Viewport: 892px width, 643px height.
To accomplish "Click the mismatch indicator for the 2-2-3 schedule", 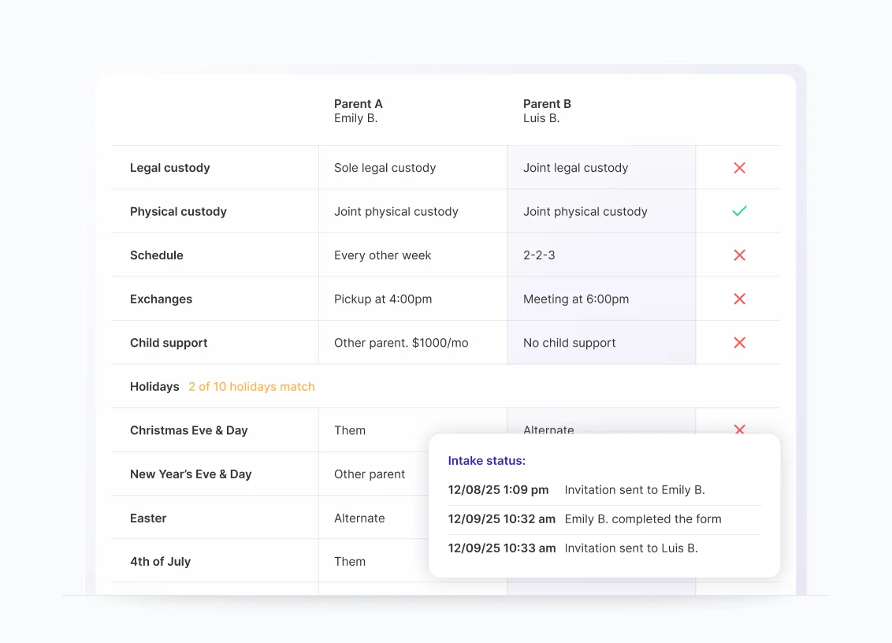I will (738, 255).
